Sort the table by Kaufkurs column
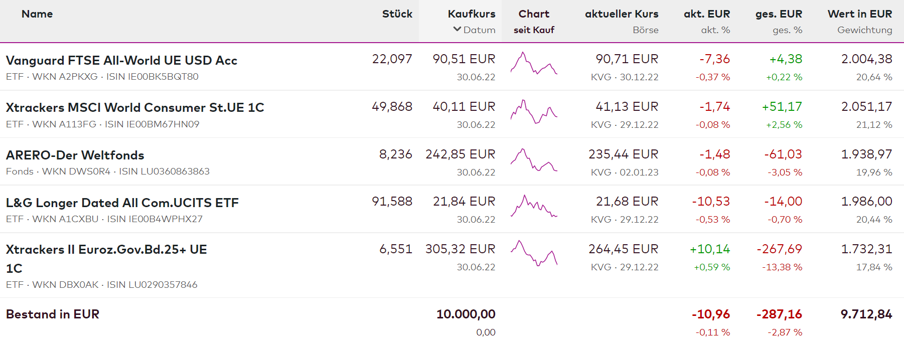904x344 pixels. [471, 14]
